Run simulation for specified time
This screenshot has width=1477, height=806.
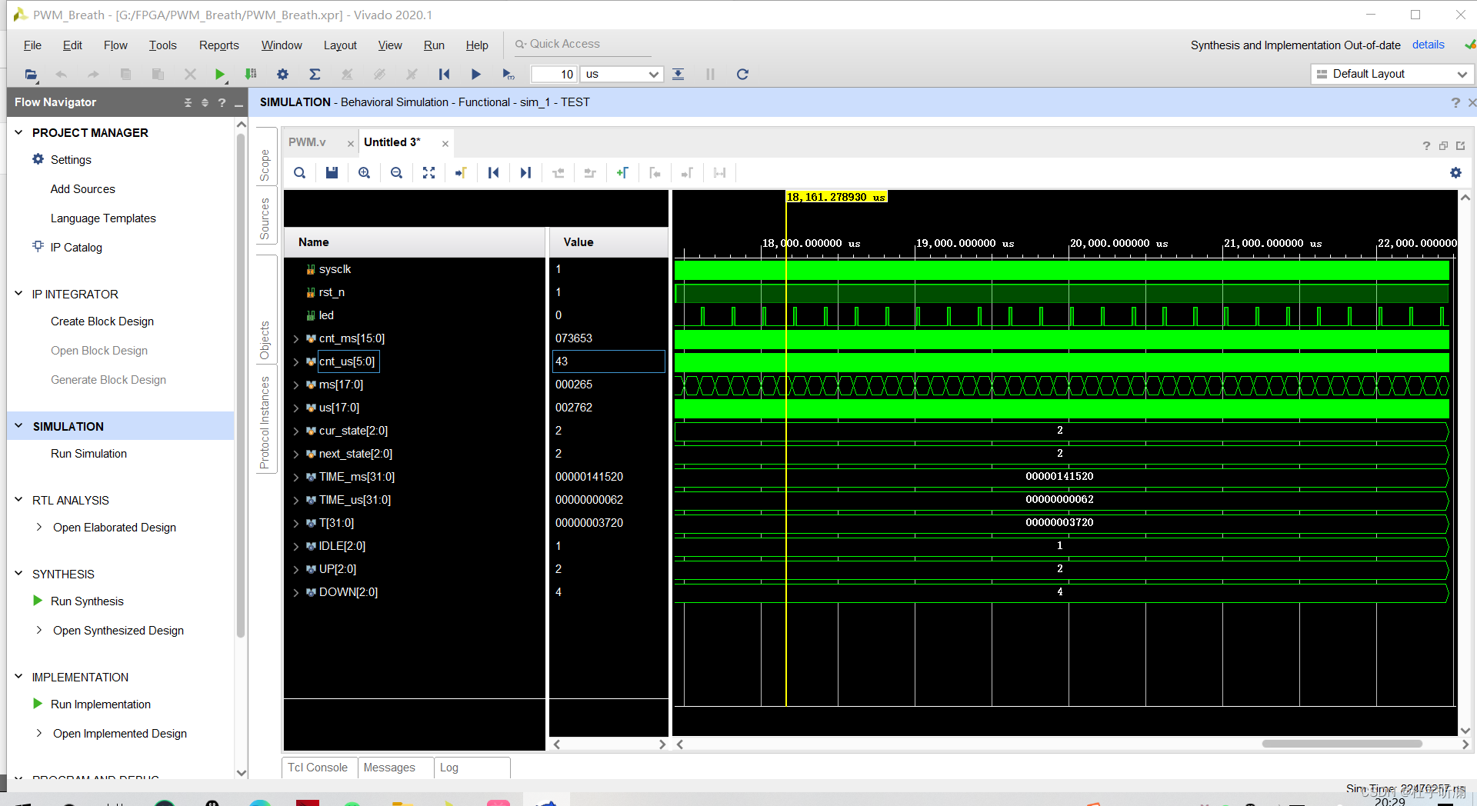click(508, 75)
